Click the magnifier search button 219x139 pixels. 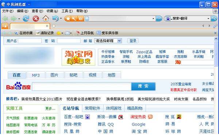tap(214, 18)
